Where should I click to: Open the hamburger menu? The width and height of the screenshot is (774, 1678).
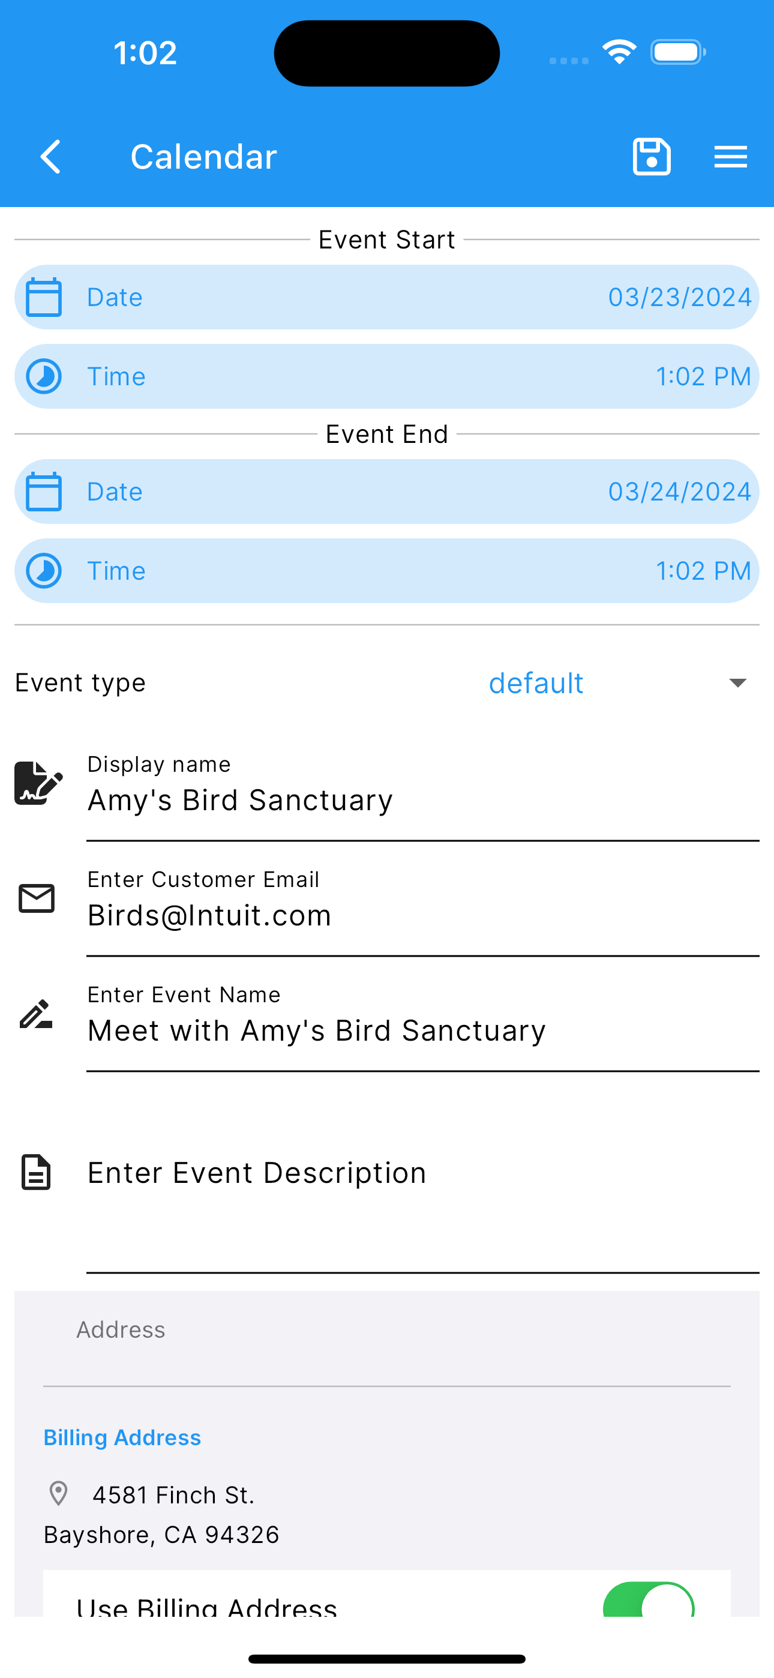(x=730, y=157)
